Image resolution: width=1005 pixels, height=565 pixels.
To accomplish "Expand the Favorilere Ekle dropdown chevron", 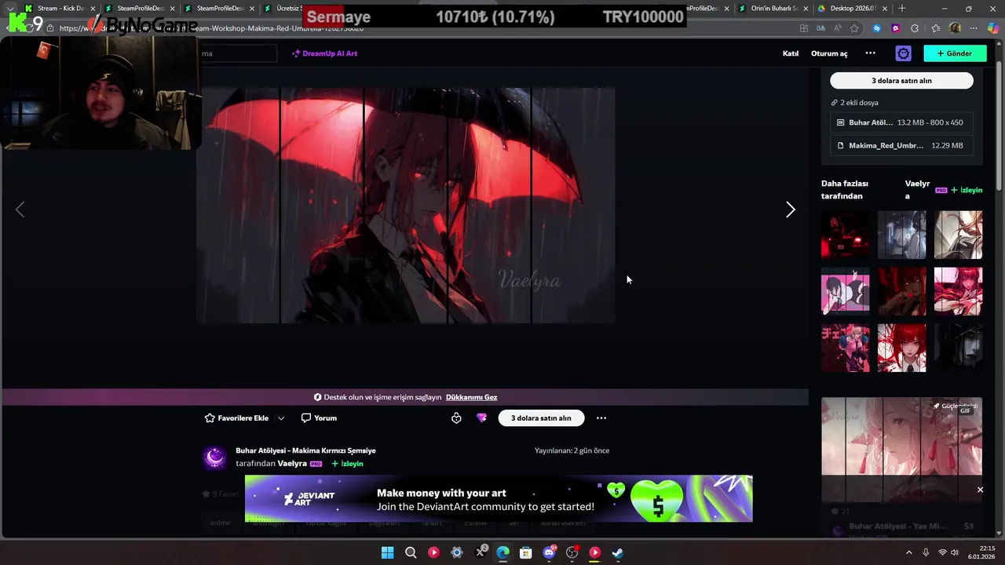I will [x=281, y=418].
